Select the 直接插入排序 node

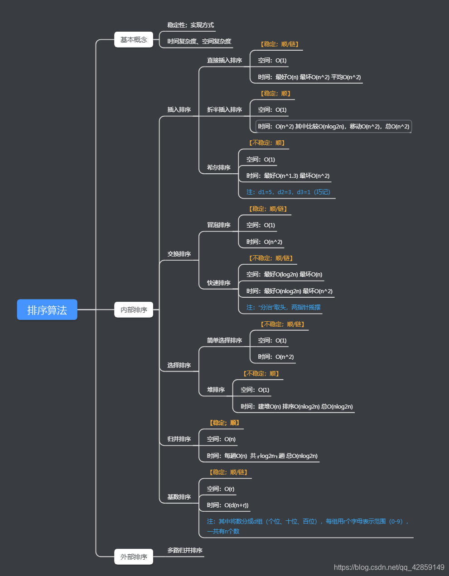tap(225, 61)
